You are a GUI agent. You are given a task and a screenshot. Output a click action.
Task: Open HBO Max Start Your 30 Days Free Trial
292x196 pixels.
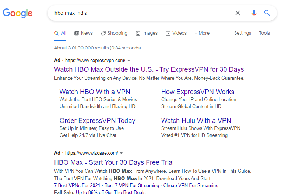[114, 162]
